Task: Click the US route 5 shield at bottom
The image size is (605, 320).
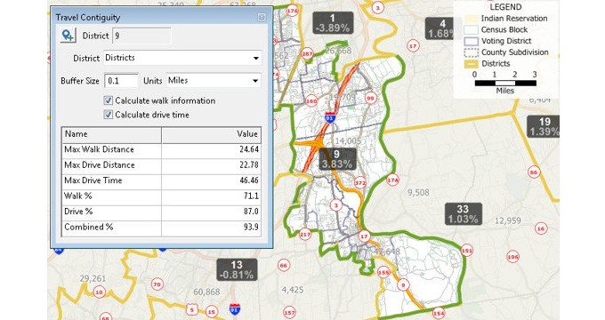Action: click(192, 309)
